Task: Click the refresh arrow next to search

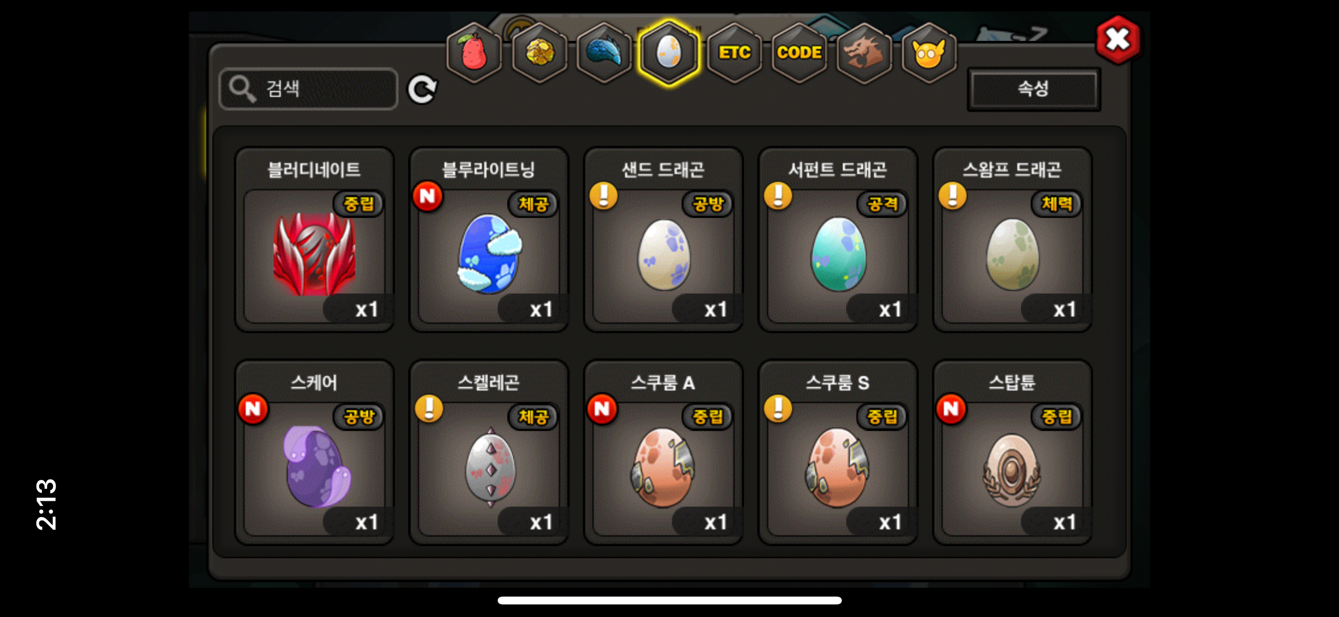Action: tap(422, 89)
